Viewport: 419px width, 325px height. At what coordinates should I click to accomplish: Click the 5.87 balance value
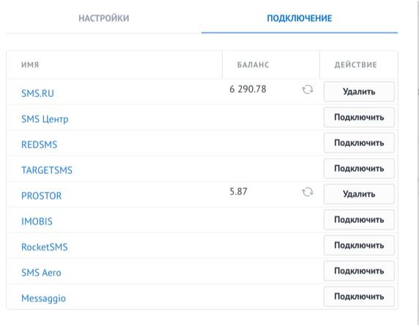tap(238, 191)
